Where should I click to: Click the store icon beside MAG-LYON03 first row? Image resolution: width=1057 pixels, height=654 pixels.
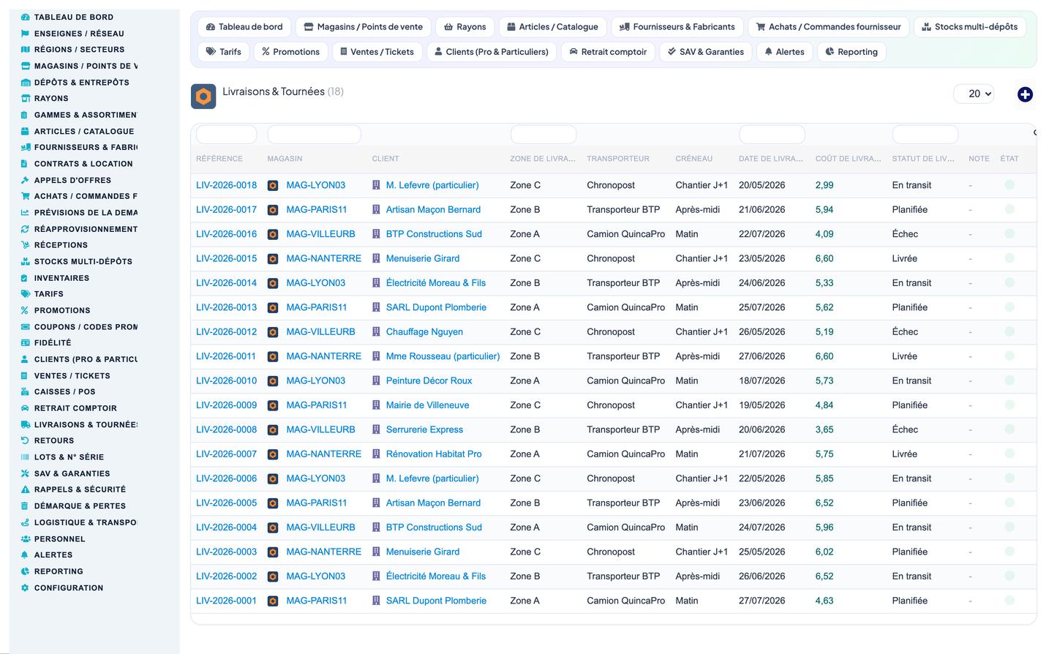tap(273, 186)
